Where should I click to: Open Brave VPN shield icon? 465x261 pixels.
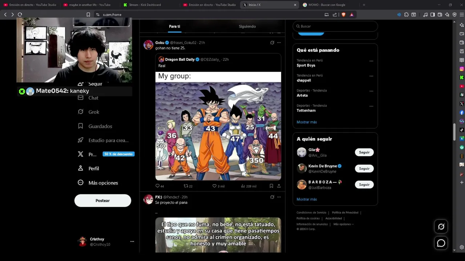click(454, 14)
